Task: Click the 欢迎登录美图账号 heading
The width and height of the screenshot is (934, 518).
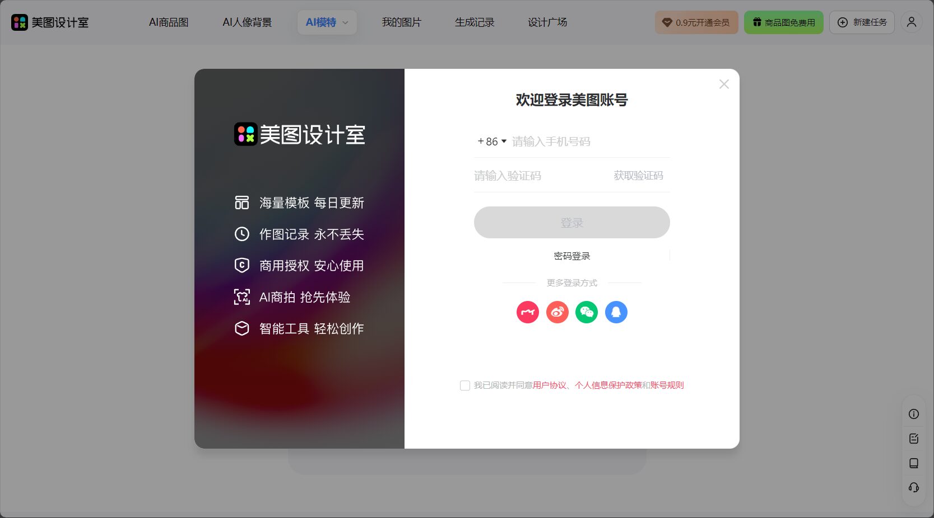Action: [572, 100]
